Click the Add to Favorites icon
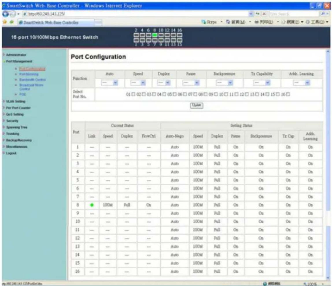This screenshot has width=332, height=286. pos(12,22)
